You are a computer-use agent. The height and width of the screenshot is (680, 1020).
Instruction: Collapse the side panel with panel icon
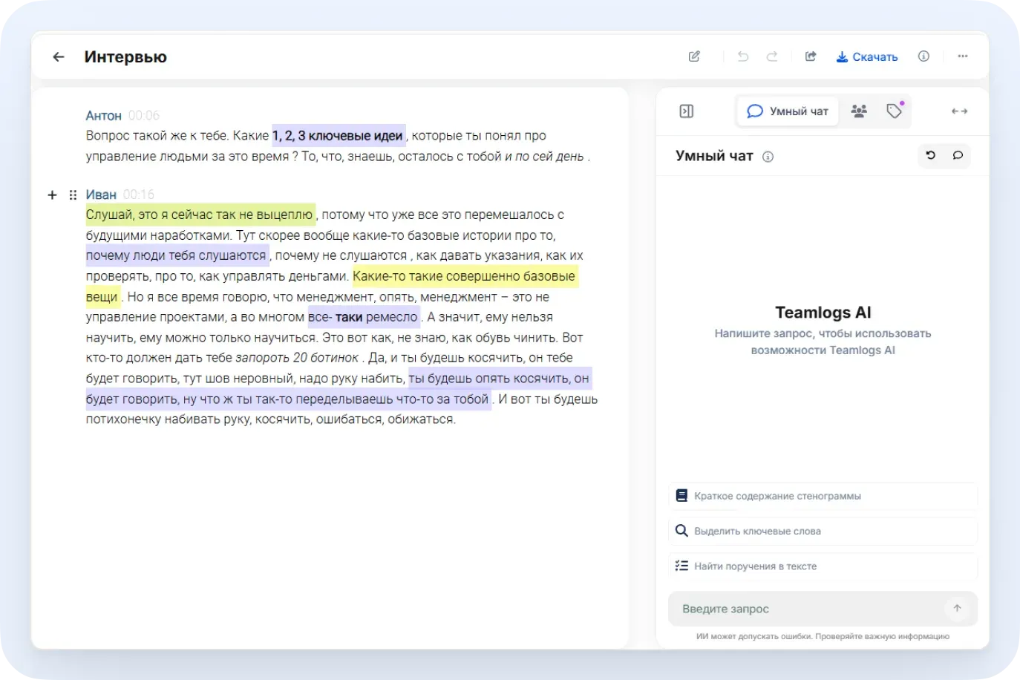[x=687, y=111]
